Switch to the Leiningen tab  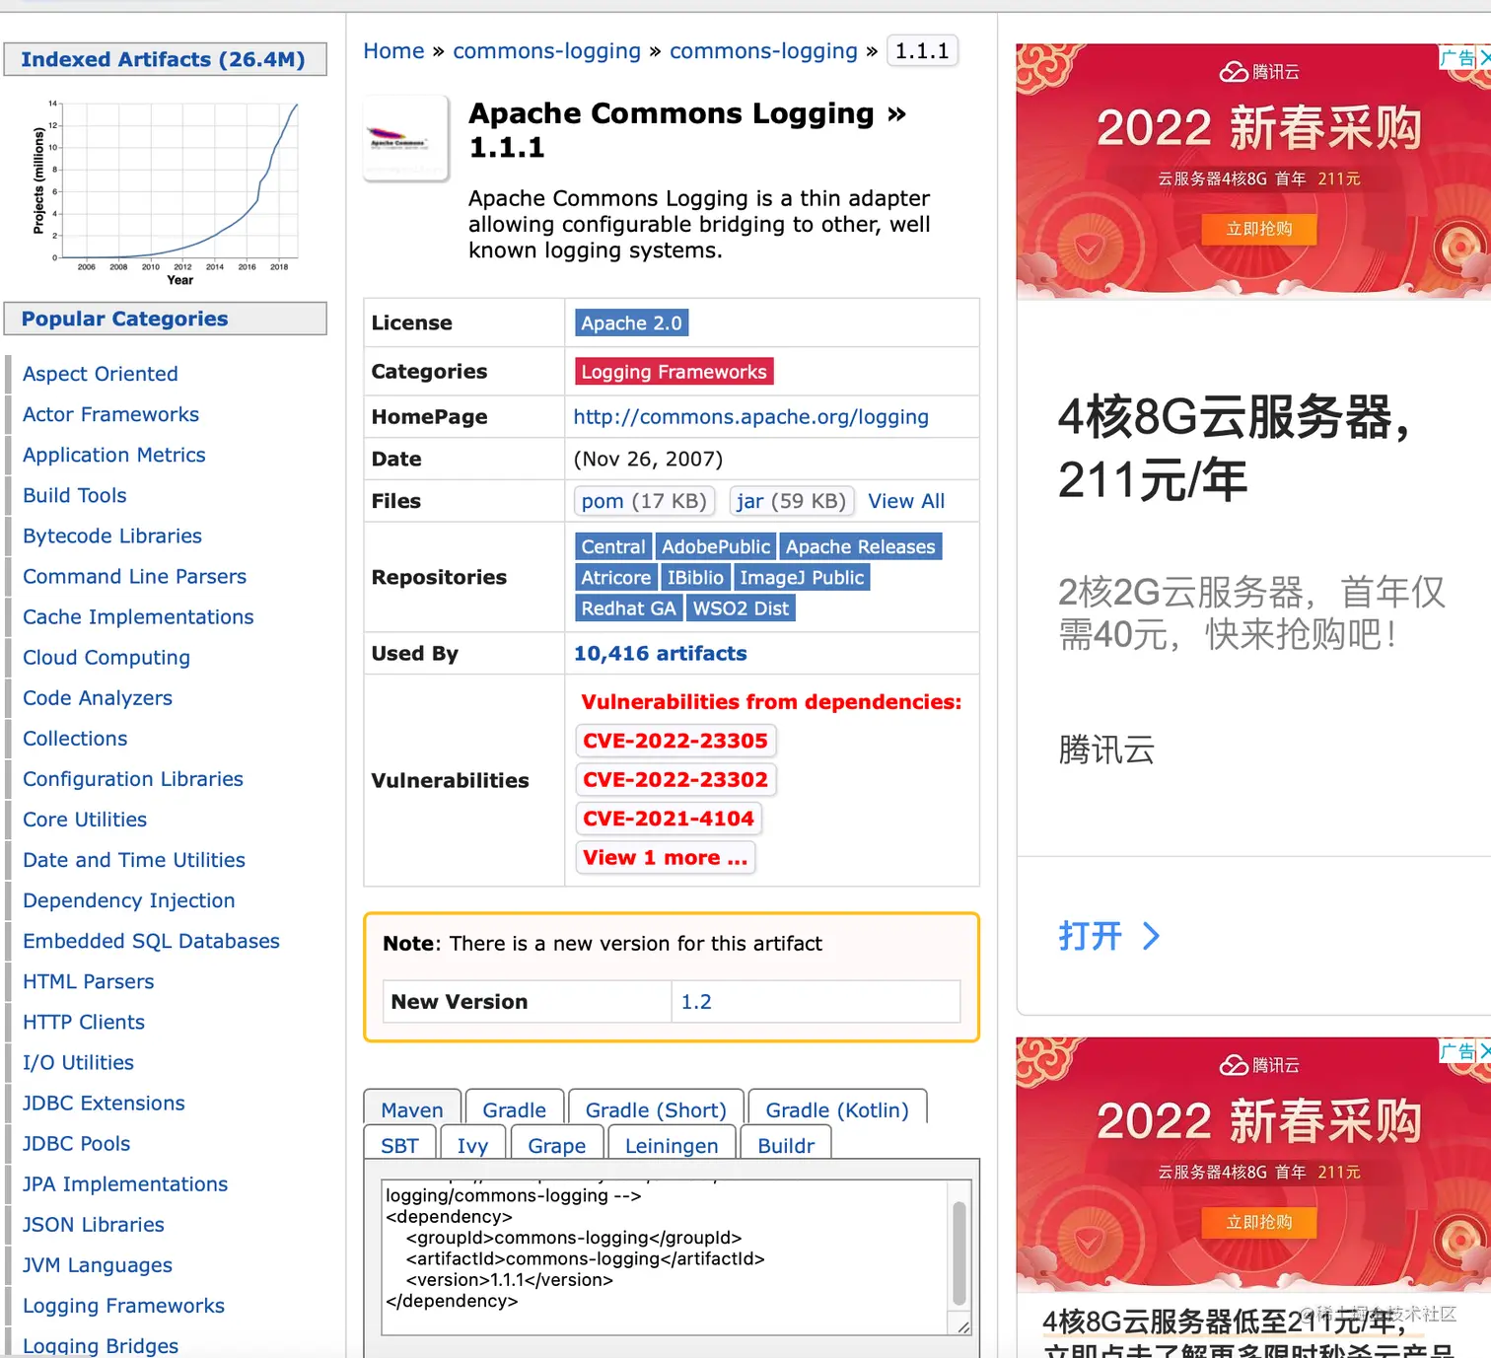(x=672, y=1145)
